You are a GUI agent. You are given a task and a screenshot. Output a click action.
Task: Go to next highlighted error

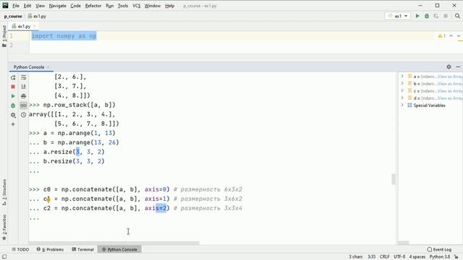tap(459, 36)
